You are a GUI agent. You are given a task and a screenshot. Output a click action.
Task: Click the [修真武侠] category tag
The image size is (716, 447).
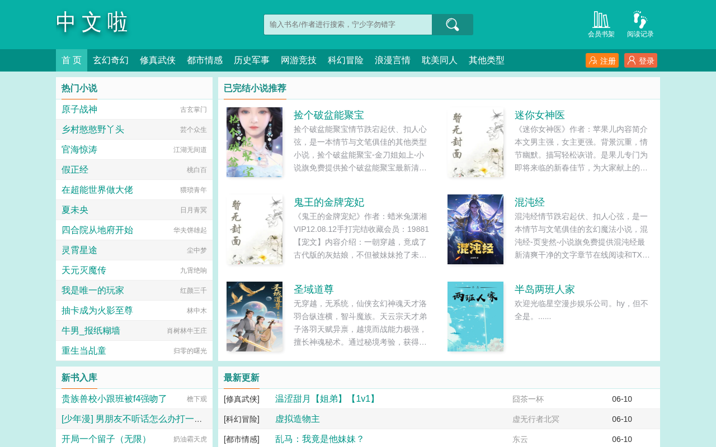click(x=242, y=399)
